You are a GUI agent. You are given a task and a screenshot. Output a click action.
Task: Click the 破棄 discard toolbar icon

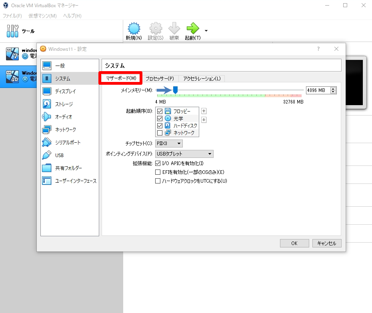pos(174,28)
